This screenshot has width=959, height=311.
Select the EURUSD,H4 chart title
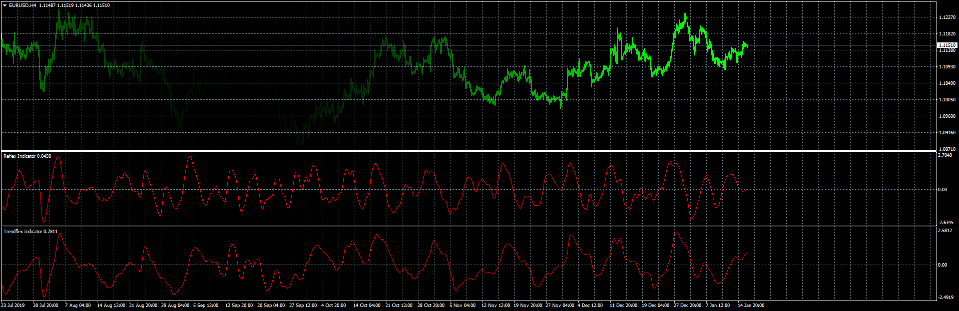[x=23, y=5]
